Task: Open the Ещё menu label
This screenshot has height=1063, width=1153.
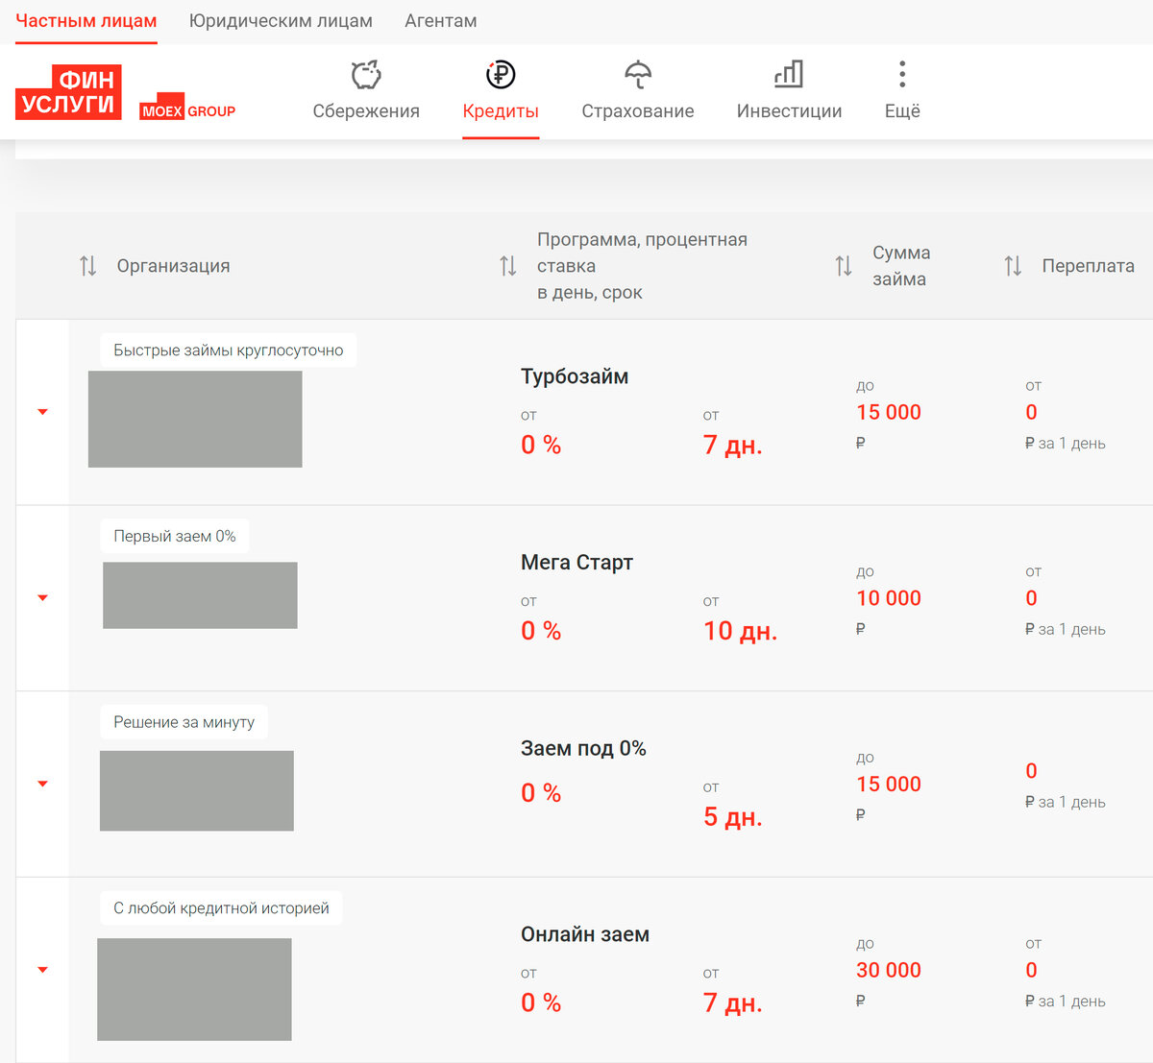Action: point(902,111)
